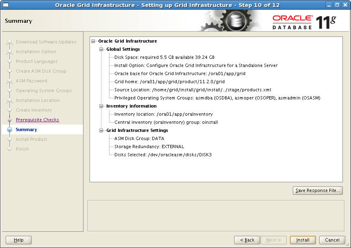
Task: Go back using the Back button
Action: 247,240
